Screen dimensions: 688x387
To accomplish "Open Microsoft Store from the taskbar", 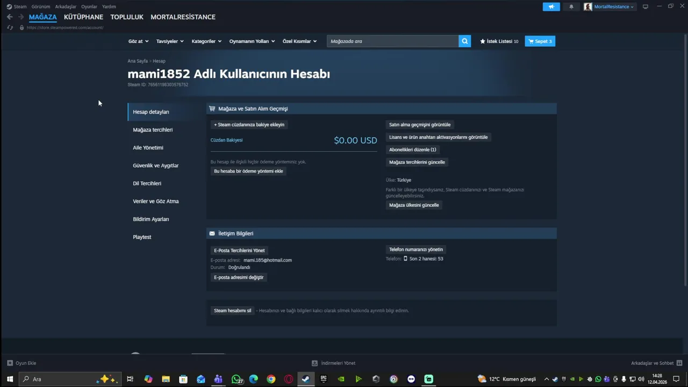I will [183, 379].
